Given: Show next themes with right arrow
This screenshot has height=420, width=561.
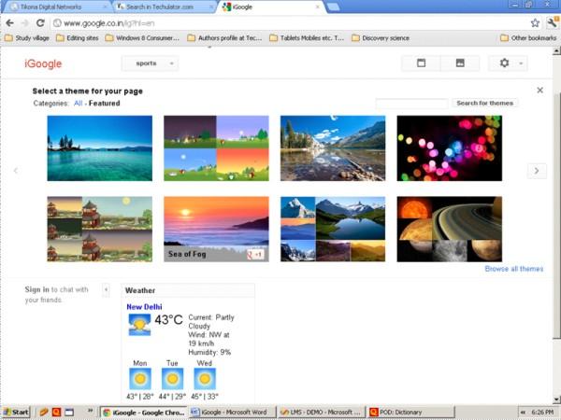Looking at the screenshot, I should pos(537,171).
